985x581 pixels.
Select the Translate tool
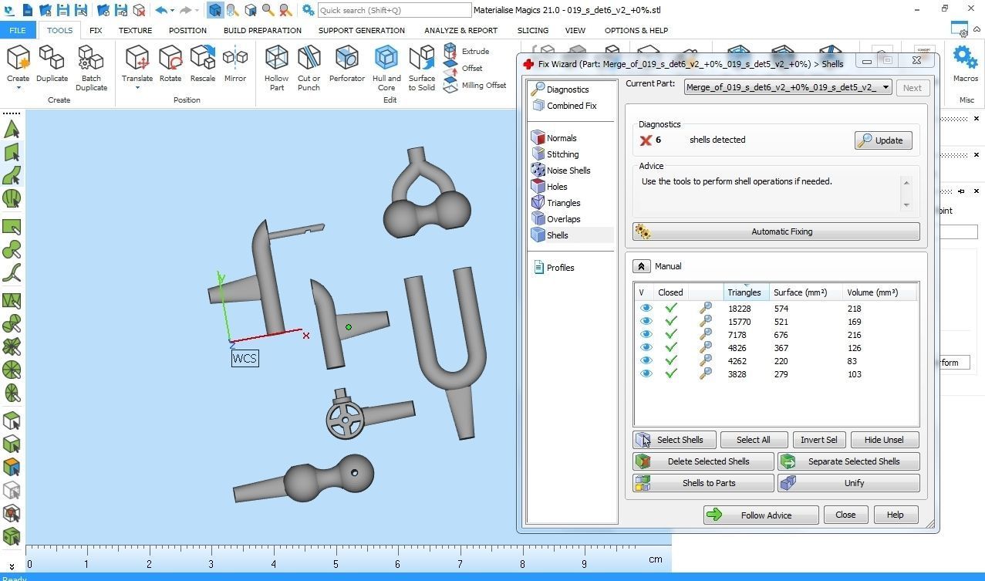137,63
